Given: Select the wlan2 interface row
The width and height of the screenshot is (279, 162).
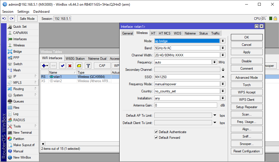Looking at the screenshot, I should click(80, 81).
